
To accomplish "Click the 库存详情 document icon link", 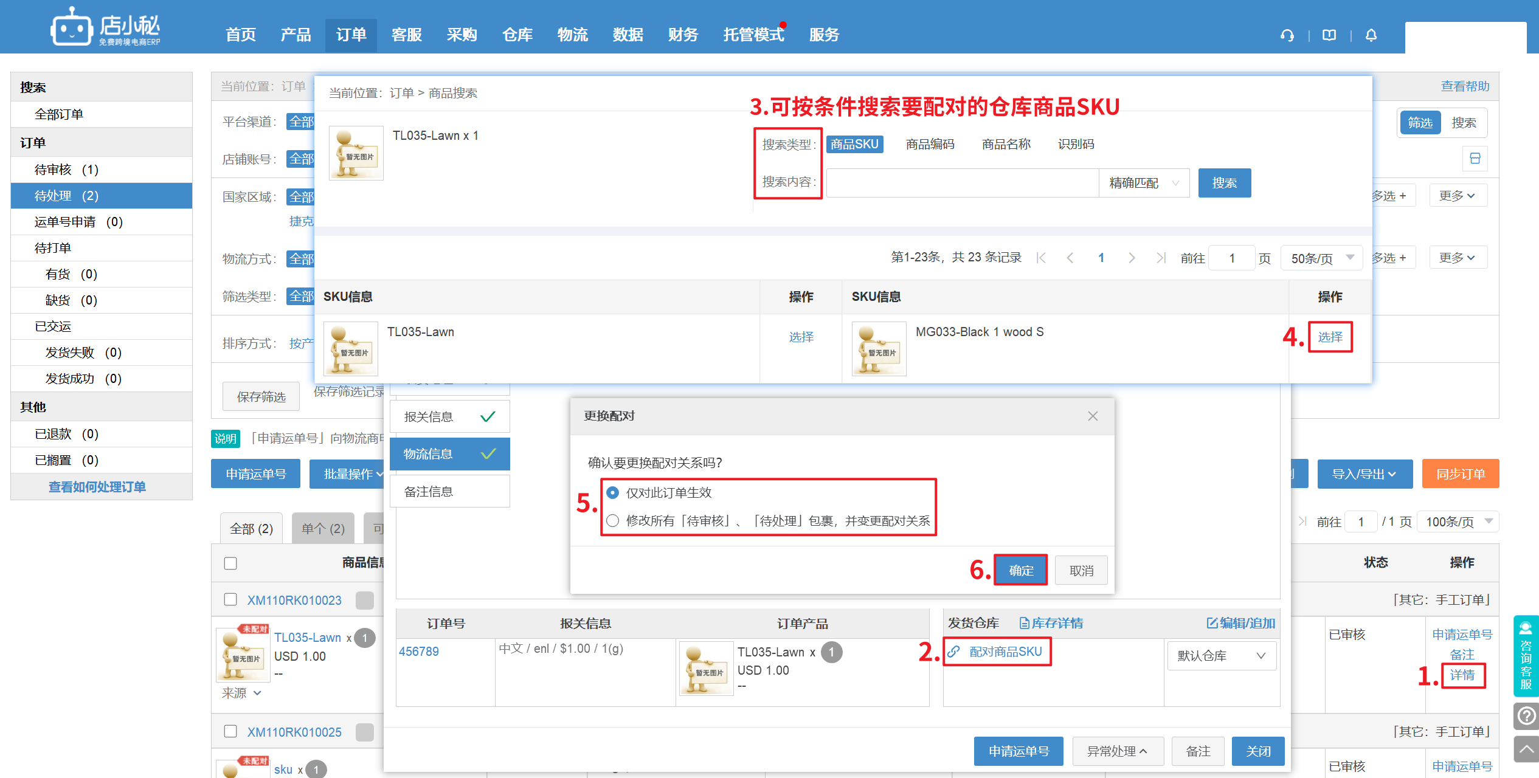I will point(1051,623).
